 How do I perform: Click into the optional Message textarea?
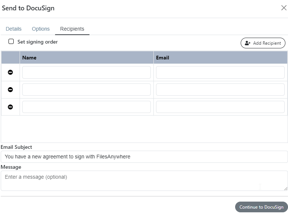pos(144,181)
